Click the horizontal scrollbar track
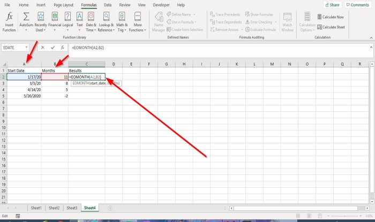 tap(295, 208)
